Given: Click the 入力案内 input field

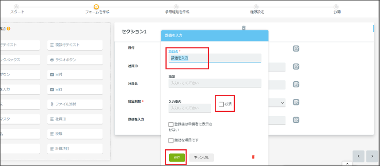Looking at the screenshot, I should tap(190, 108).
